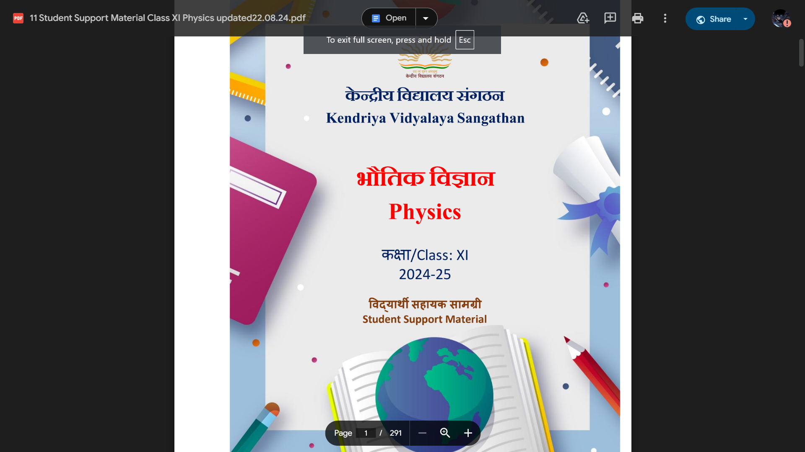Click the red PDF file type icon

pyautogui.click(x=18, y=18)
